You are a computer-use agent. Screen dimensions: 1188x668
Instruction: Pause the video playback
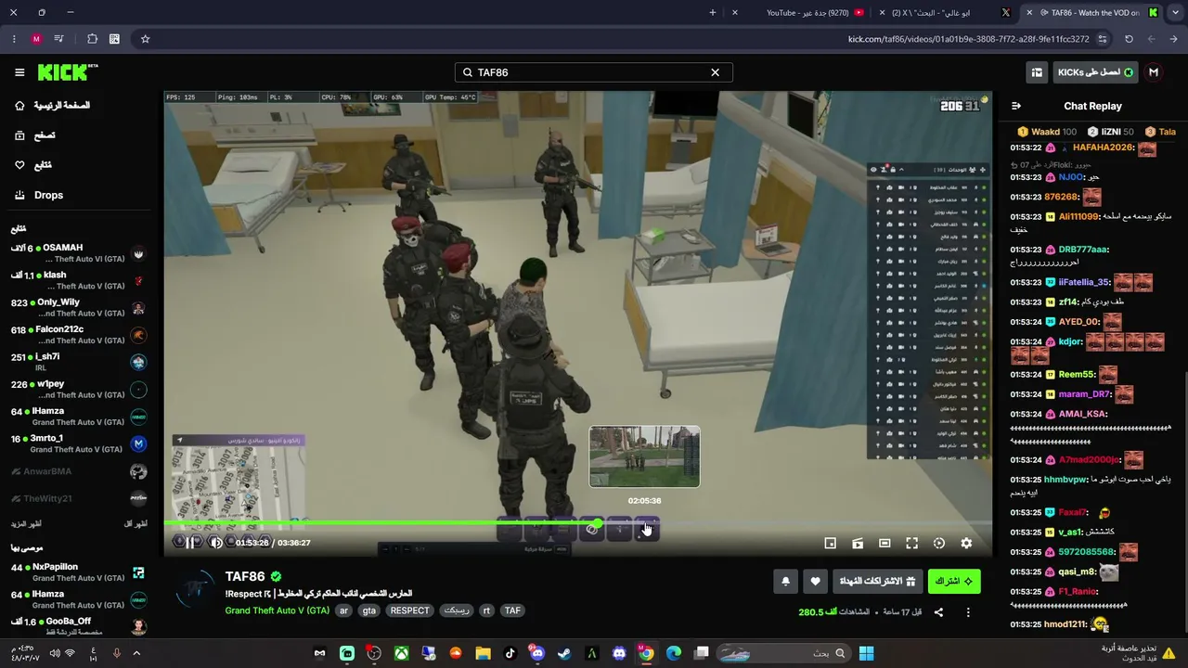190,543
